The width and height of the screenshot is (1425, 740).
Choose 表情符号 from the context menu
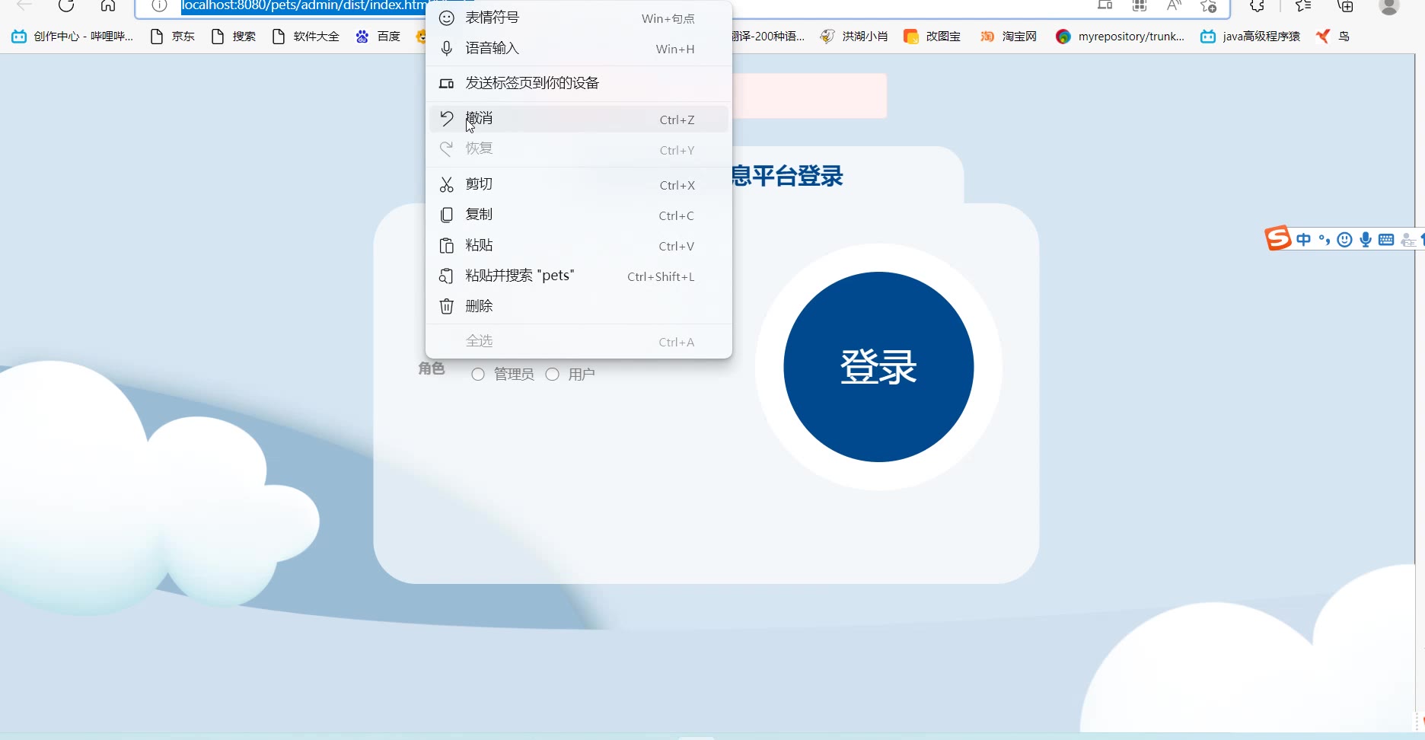[579, 18]
